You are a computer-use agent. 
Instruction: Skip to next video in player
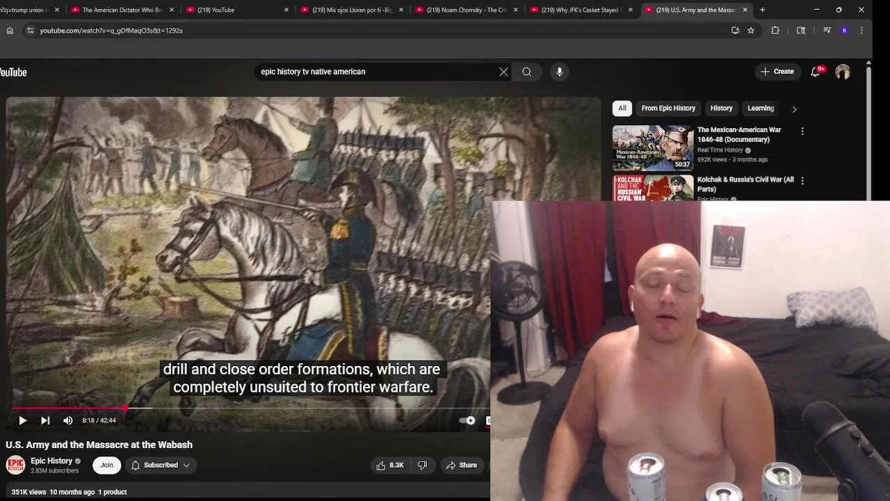click(x=45, y=420)
